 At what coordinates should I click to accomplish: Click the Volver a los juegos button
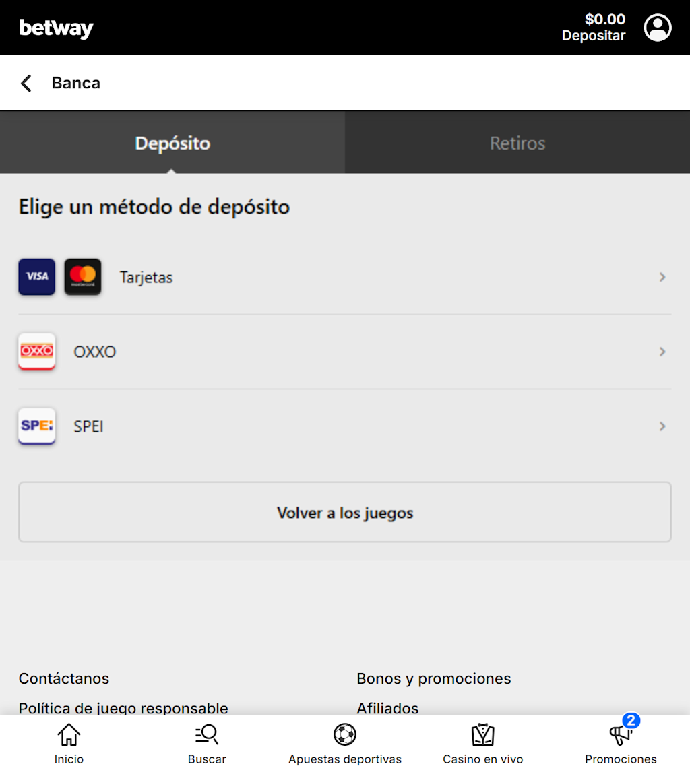[345, 512]
